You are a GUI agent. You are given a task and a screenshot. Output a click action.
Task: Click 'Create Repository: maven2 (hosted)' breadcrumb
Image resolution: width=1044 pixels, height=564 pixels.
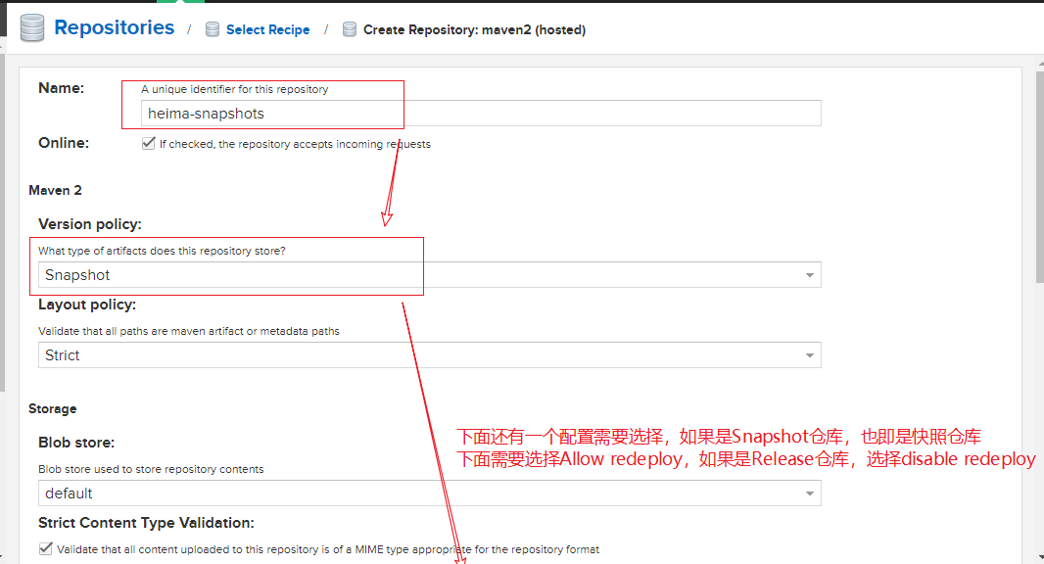pos(474,29)
